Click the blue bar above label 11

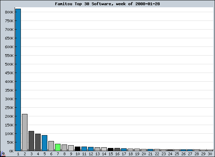coord(84,149)
